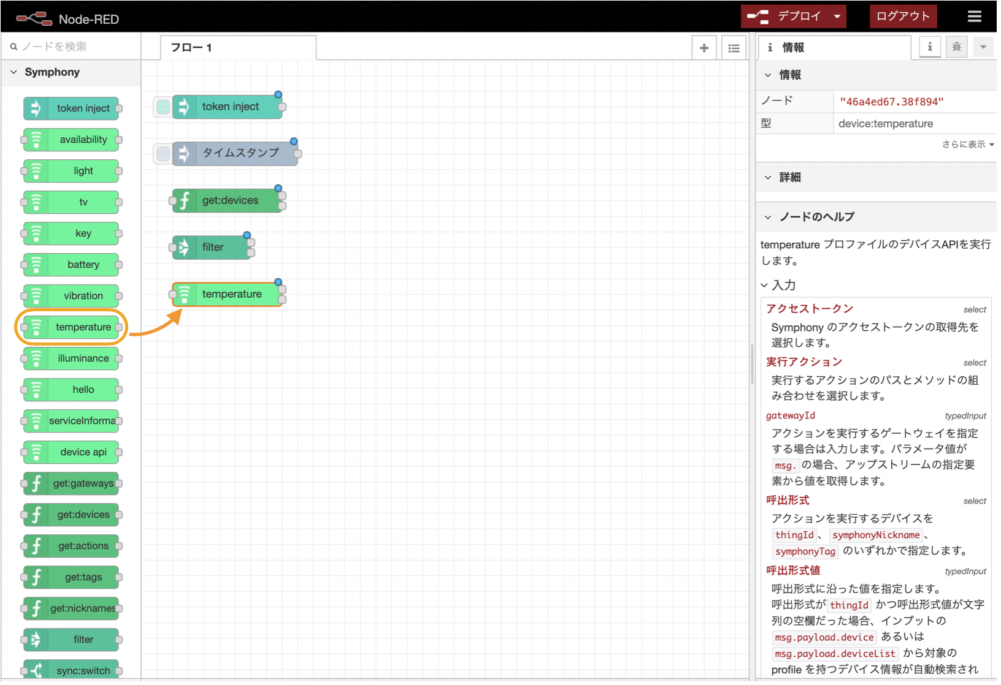1001x685 pixels.
Task: Select get:tags function node in palette
Action: click(x=71, y=578)
